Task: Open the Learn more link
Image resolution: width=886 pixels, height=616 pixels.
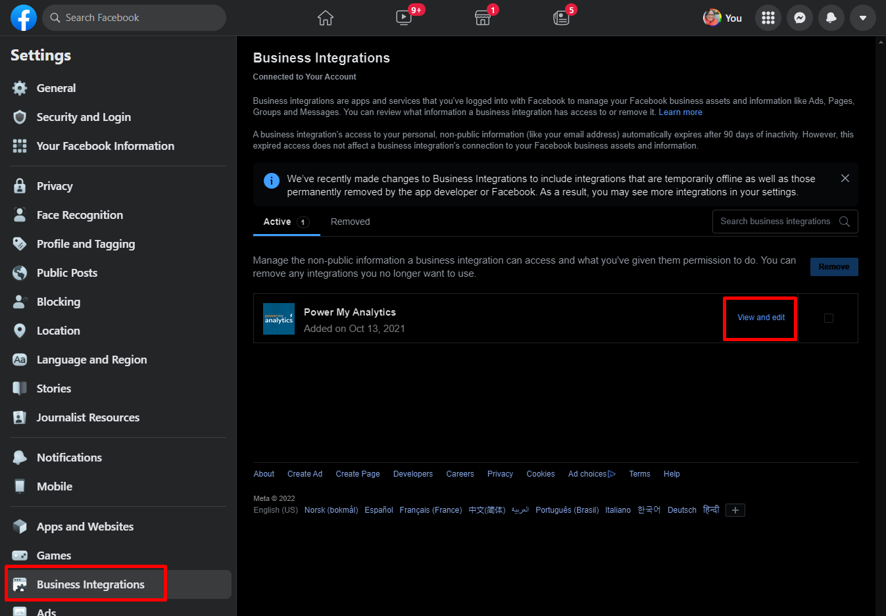Action: pyautogui.click(x=680, y=112)
